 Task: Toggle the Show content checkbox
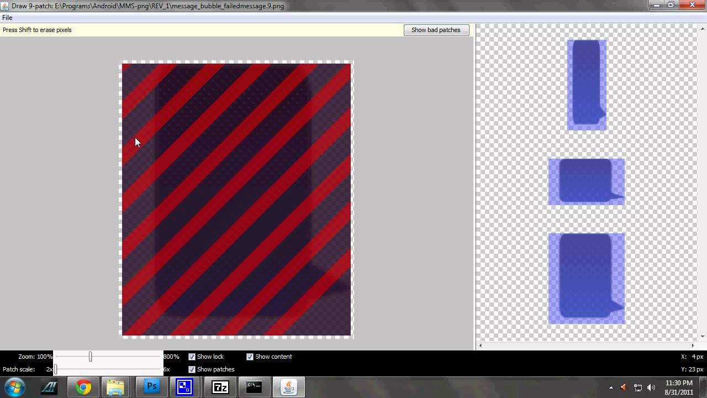point(250,357)
